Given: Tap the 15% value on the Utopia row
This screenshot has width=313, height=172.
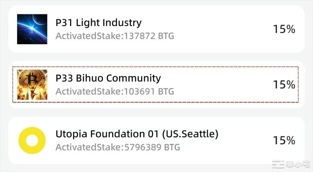Looking at the screenshot, I should [284, 140].
